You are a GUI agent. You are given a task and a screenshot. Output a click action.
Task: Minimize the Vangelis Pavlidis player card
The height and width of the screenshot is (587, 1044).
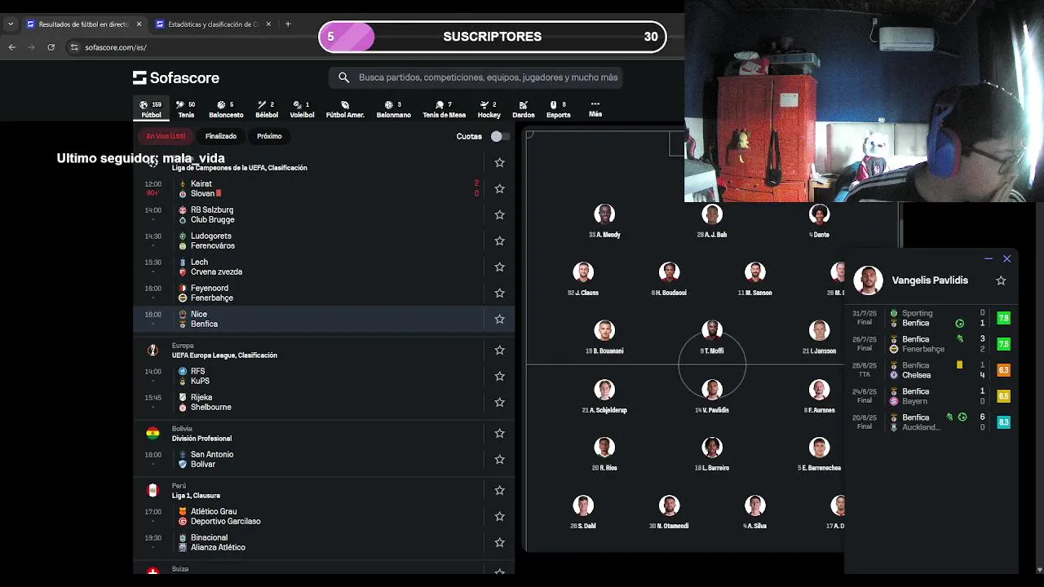pos(988,258)
